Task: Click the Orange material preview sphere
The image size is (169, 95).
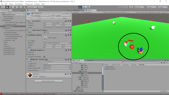Action: tap(30, 75)
